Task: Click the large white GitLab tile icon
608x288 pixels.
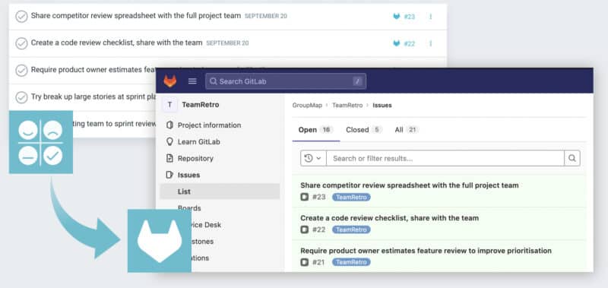Action: [160, 241]
